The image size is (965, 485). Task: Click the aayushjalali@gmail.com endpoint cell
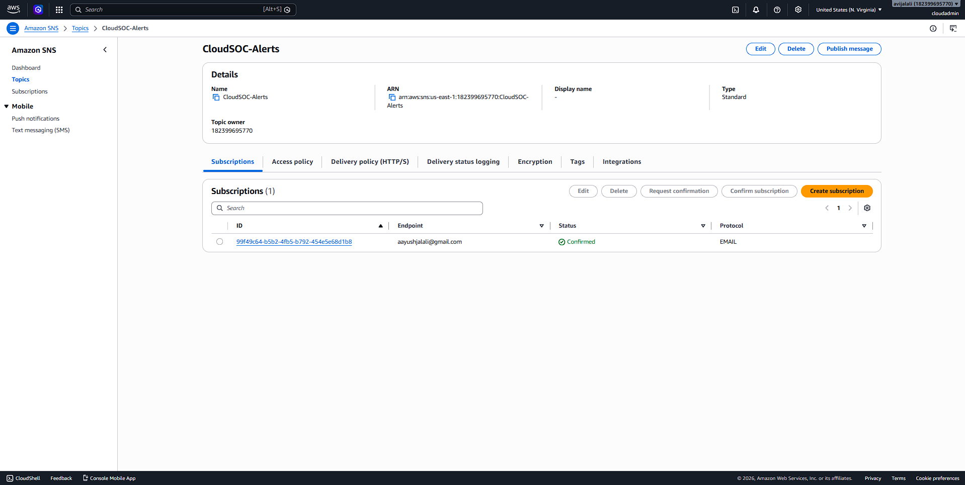tap(430, 242)
